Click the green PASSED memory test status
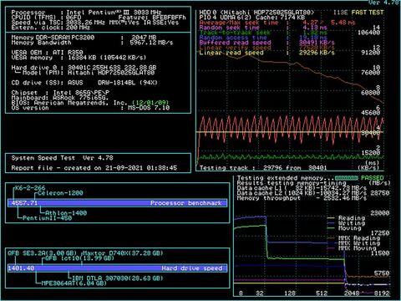The image size is (401, 301). click(373, 178)
